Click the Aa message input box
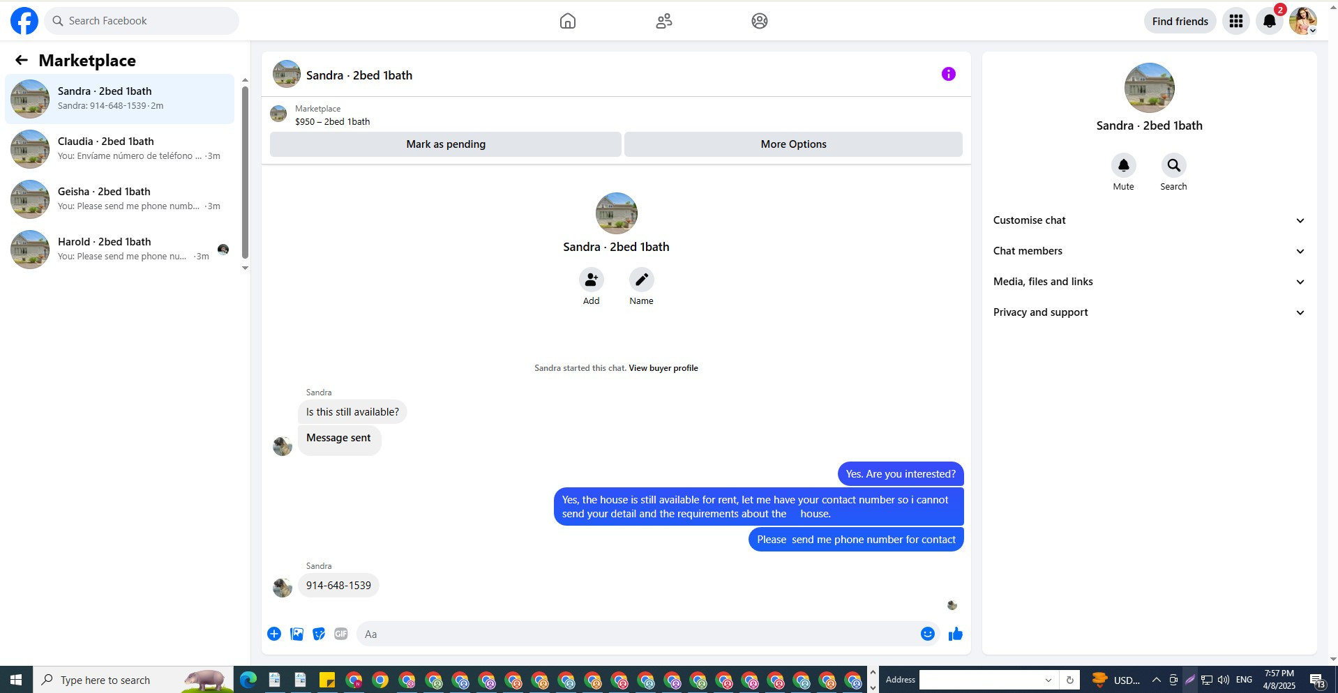 (638, 634)
